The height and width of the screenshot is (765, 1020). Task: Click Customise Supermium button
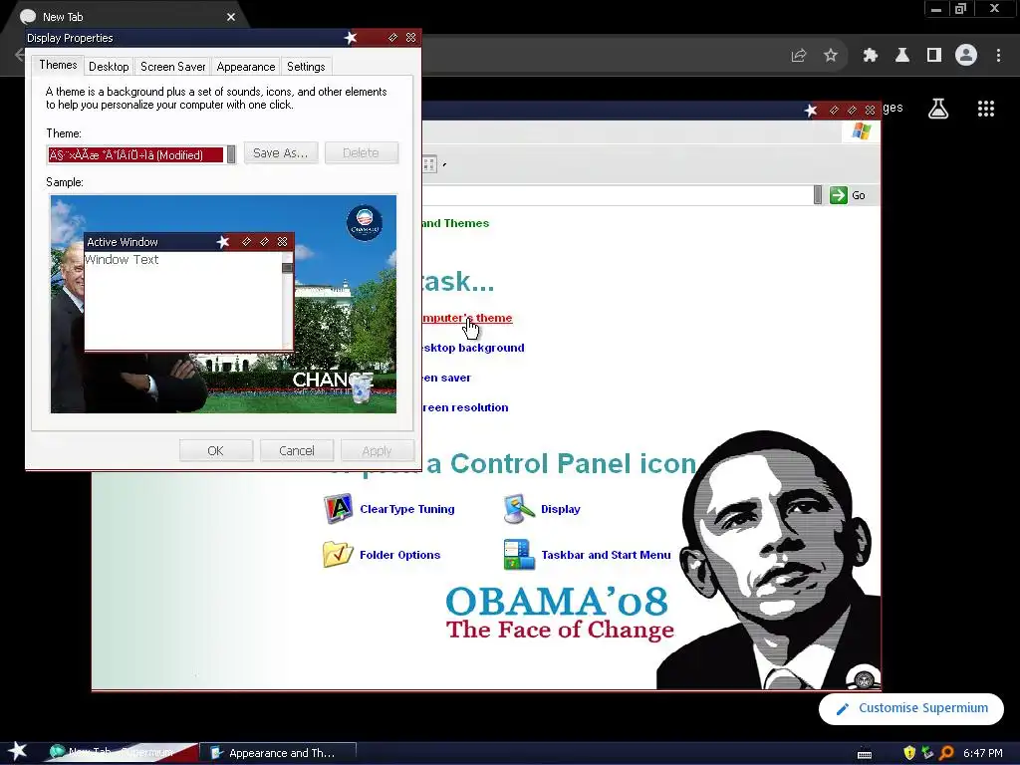click(911, 708)
